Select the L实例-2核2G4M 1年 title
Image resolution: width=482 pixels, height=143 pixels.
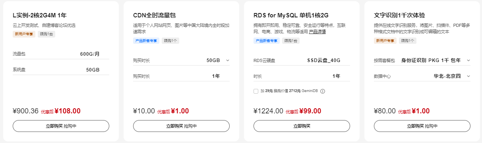coord(40,15)
